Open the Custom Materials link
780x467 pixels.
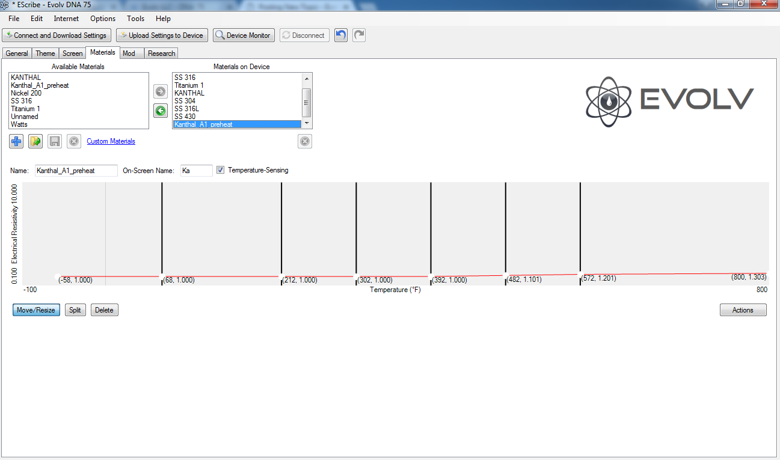click(111, 141)
